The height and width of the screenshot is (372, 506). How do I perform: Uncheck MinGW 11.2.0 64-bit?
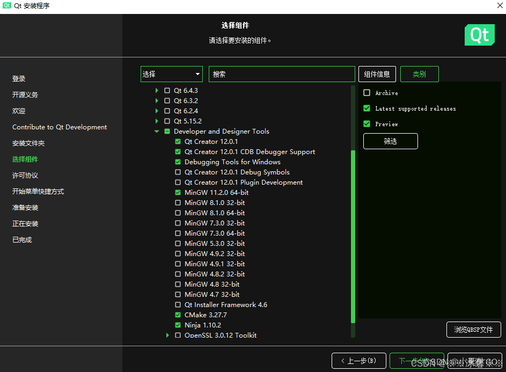pyautogui.click(x=178, y=193)
